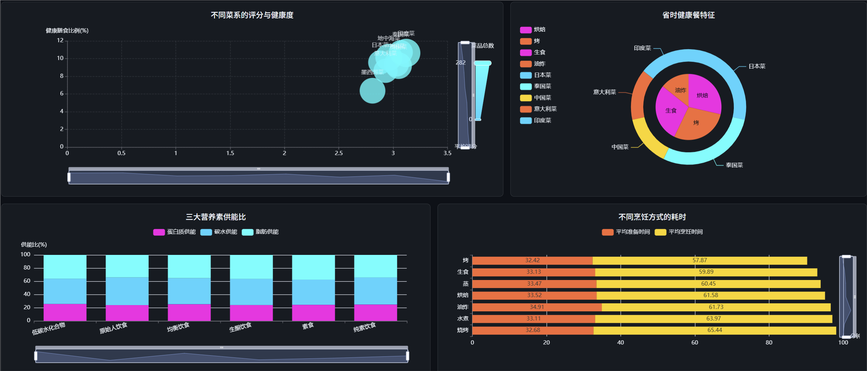Image resolution: width=867 pixels, height=371 pixels.
Task: Click the right handle of the nutrient chart's zoom slider
Action: pos(408,356)
